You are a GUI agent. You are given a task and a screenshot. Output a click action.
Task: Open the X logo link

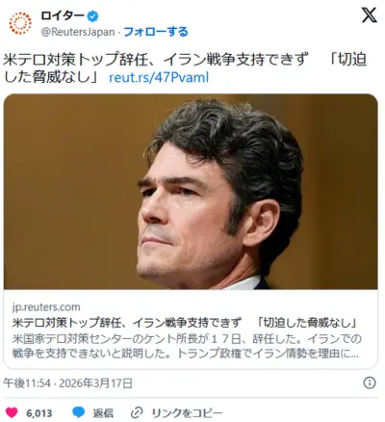[370, 15]
